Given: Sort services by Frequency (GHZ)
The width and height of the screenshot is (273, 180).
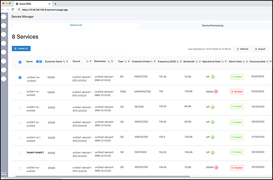Looking at the screenshot, I should (x=178, y=61).
